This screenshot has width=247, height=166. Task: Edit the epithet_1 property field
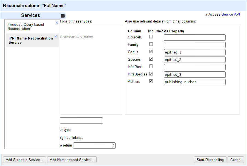pos(195,52)
